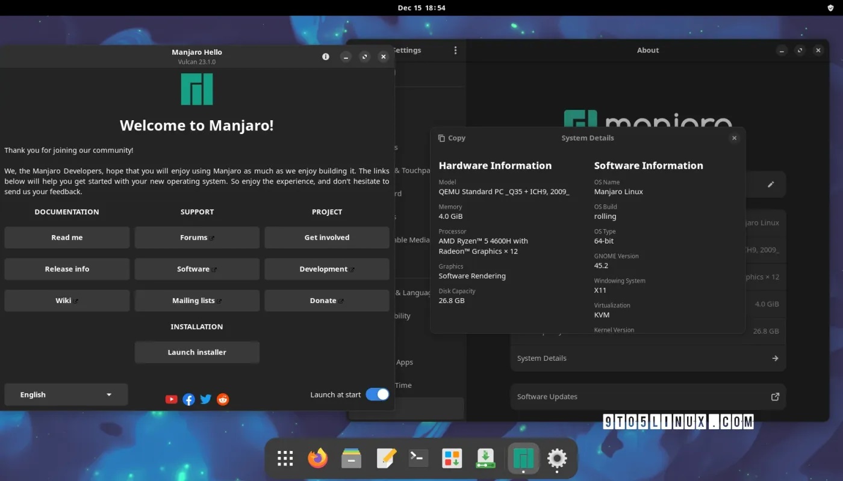This screenshot has height=481, width=843.
Task: Minimize the Manjaro Hello window
Action: pyautogui.click(x=346, y=57)
